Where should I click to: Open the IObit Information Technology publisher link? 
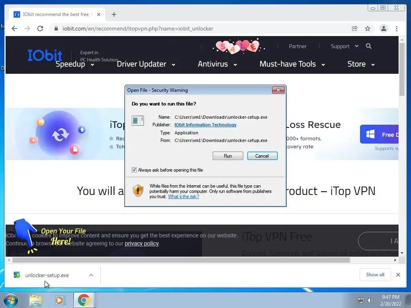point(205,125)
